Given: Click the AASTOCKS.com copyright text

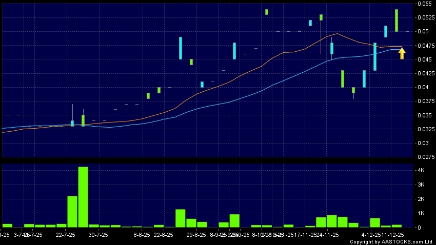Looking at the screenshot, I should 392,241.
